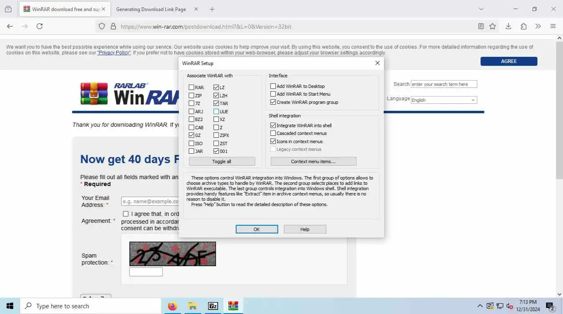Open the Firefox hamburger menu

click(553, 26)
